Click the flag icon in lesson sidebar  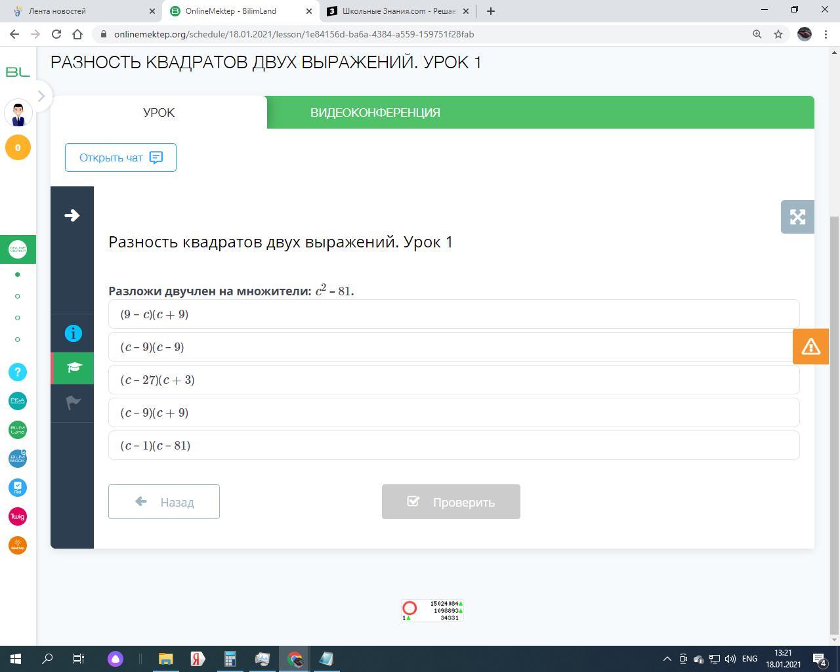(73, 402)
